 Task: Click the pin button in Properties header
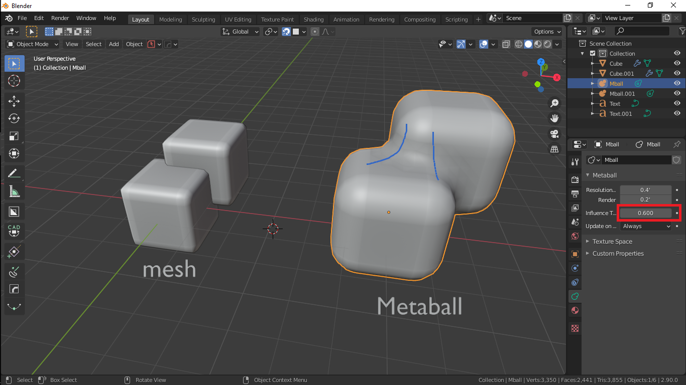[677, 144]
